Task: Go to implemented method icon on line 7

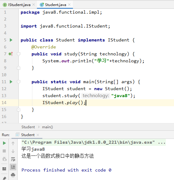Action: (11, 54)
